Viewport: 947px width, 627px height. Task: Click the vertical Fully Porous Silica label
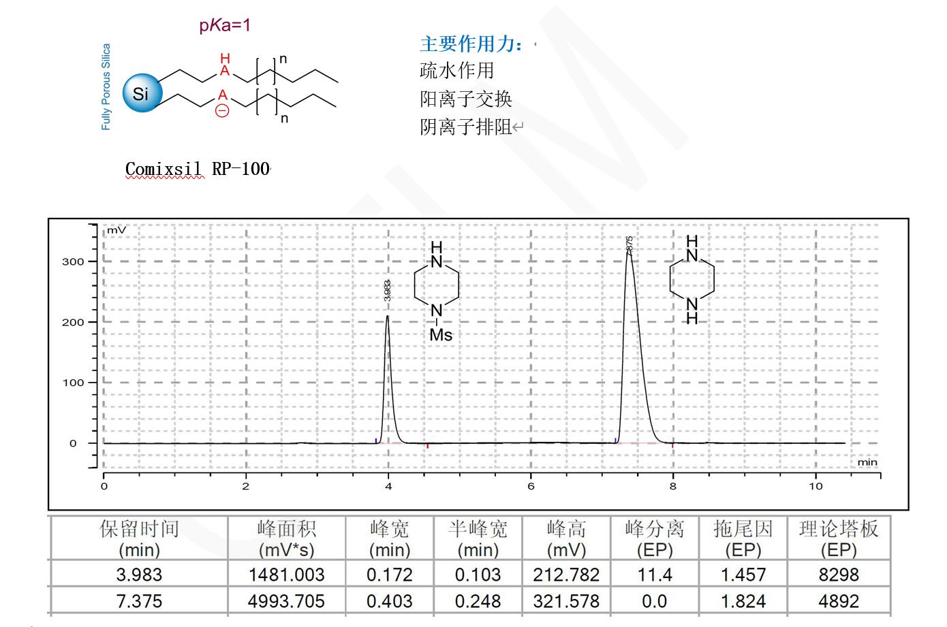tap(106, 87)
